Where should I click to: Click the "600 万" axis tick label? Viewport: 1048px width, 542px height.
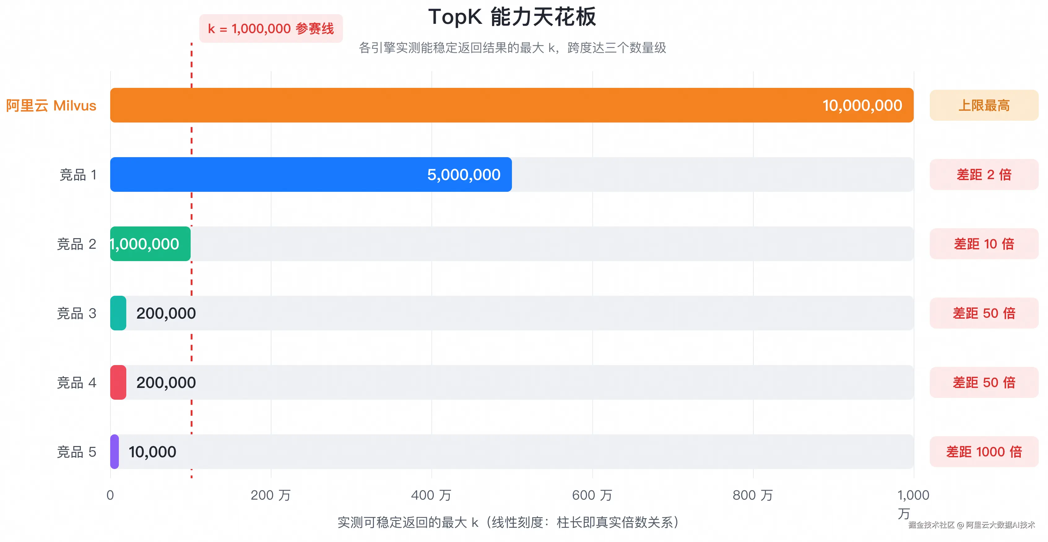coord(592,495)
